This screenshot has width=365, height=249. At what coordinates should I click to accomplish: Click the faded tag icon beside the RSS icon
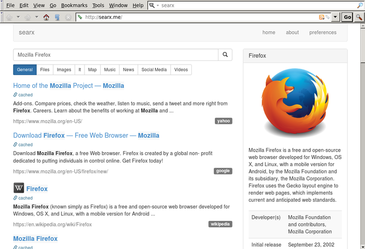click(x=327, y=17)
